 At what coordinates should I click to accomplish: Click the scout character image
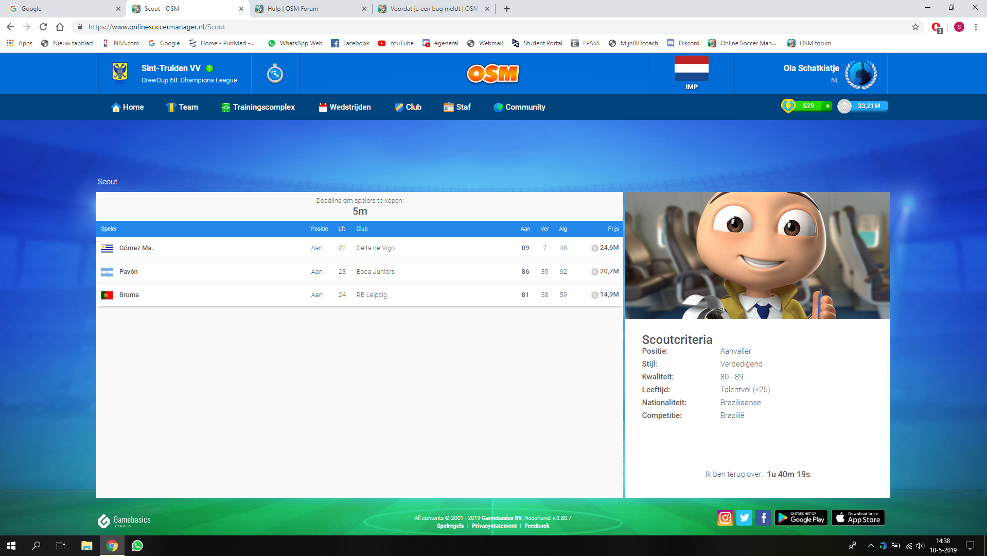click(x=757, y=256)
